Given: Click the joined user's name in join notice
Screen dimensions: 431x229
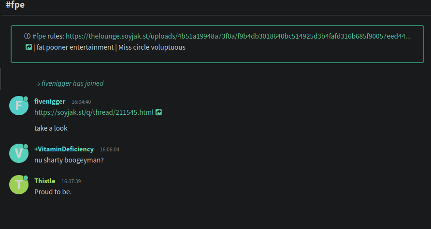Looking at the screenshot, I should click(56, 83).
